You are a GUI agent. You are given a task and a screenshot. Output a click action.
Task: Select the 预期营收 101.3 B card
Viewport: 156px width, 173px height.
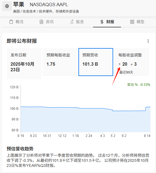[x=96, y=62]
